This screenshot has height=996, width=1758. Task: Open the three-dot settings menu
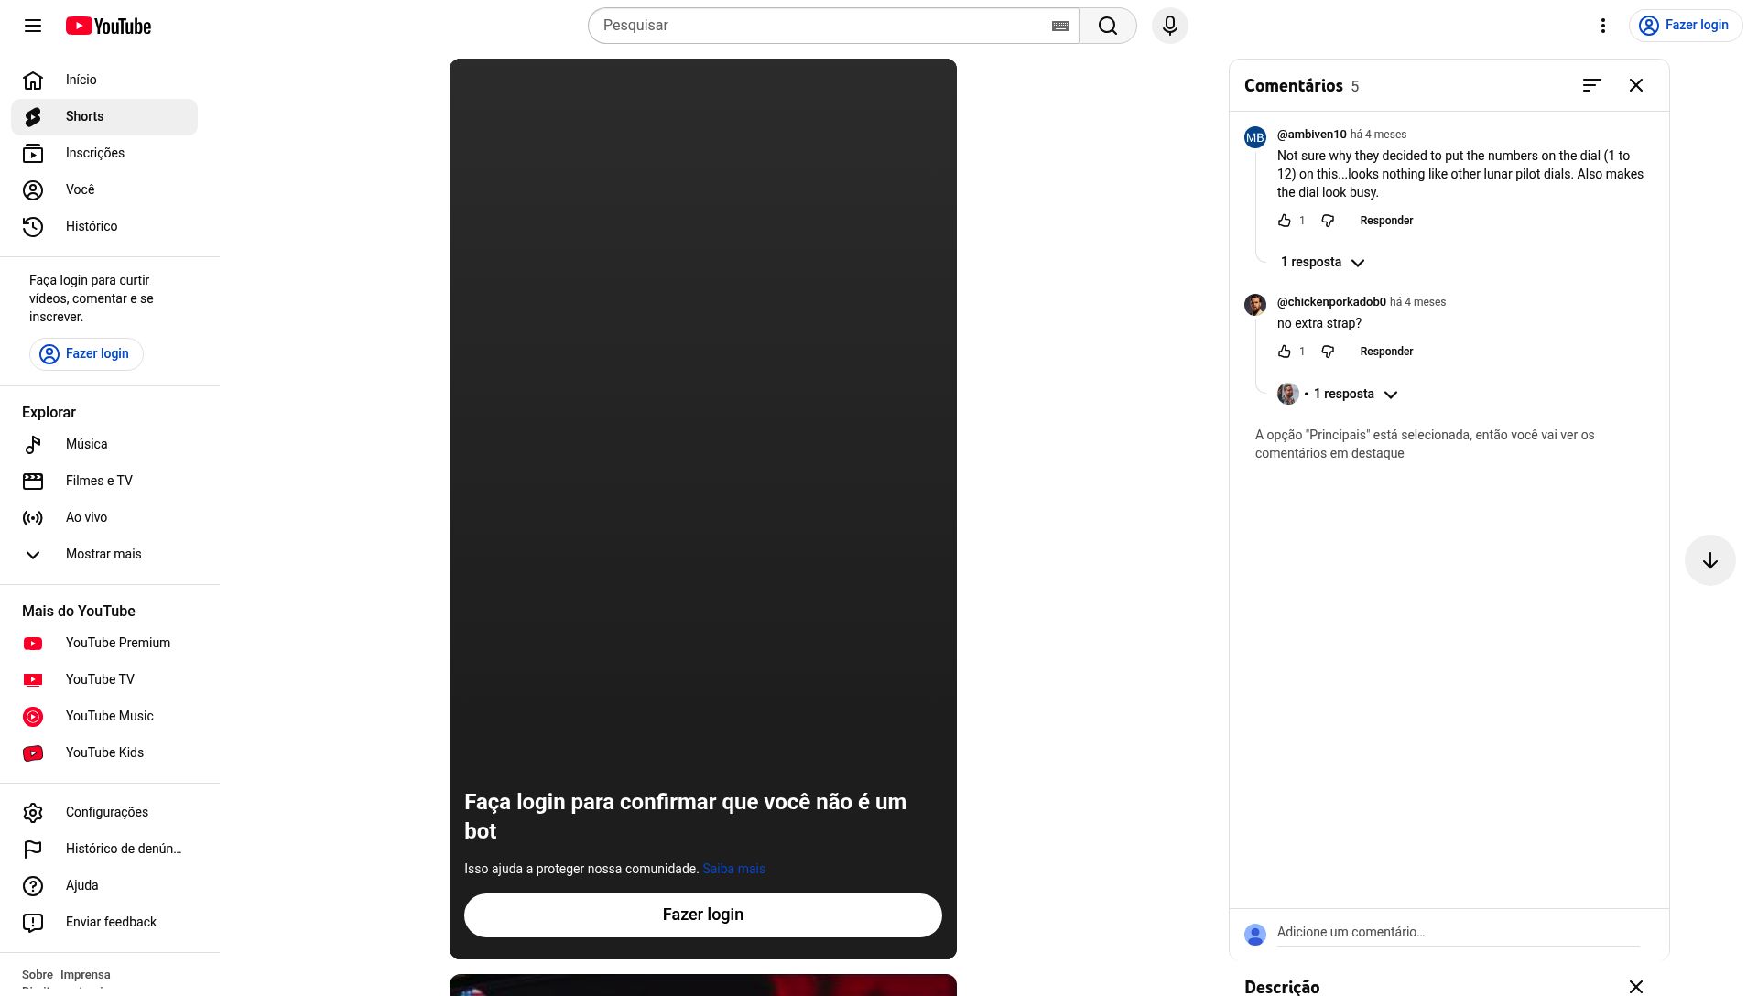[1602, 26]
